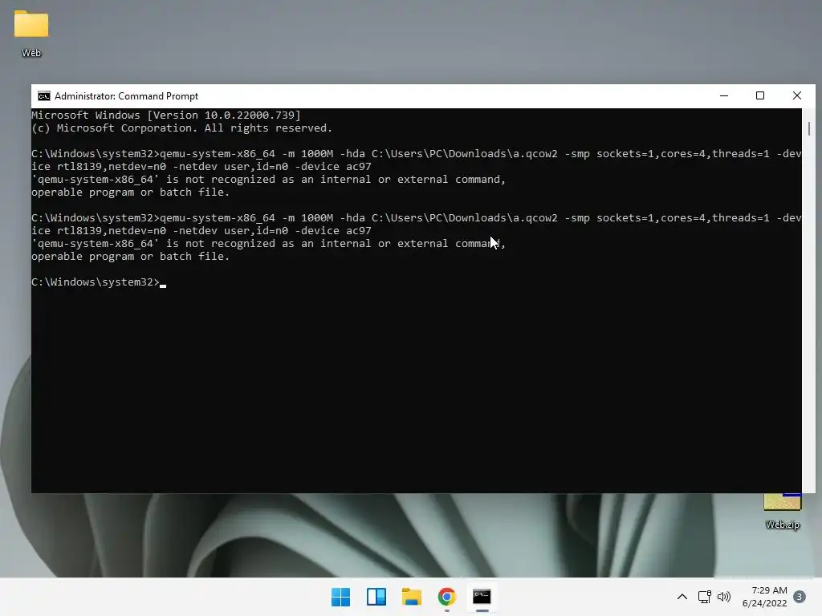Open volume control tray icon
The height and width of the screenshot is (616, 822).
pyautogui.click(x=724, y=597)
